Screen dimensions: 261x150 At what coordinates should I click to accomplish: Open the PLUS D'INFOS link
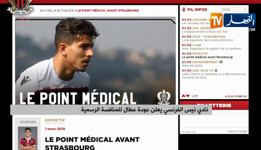point(236,96)
